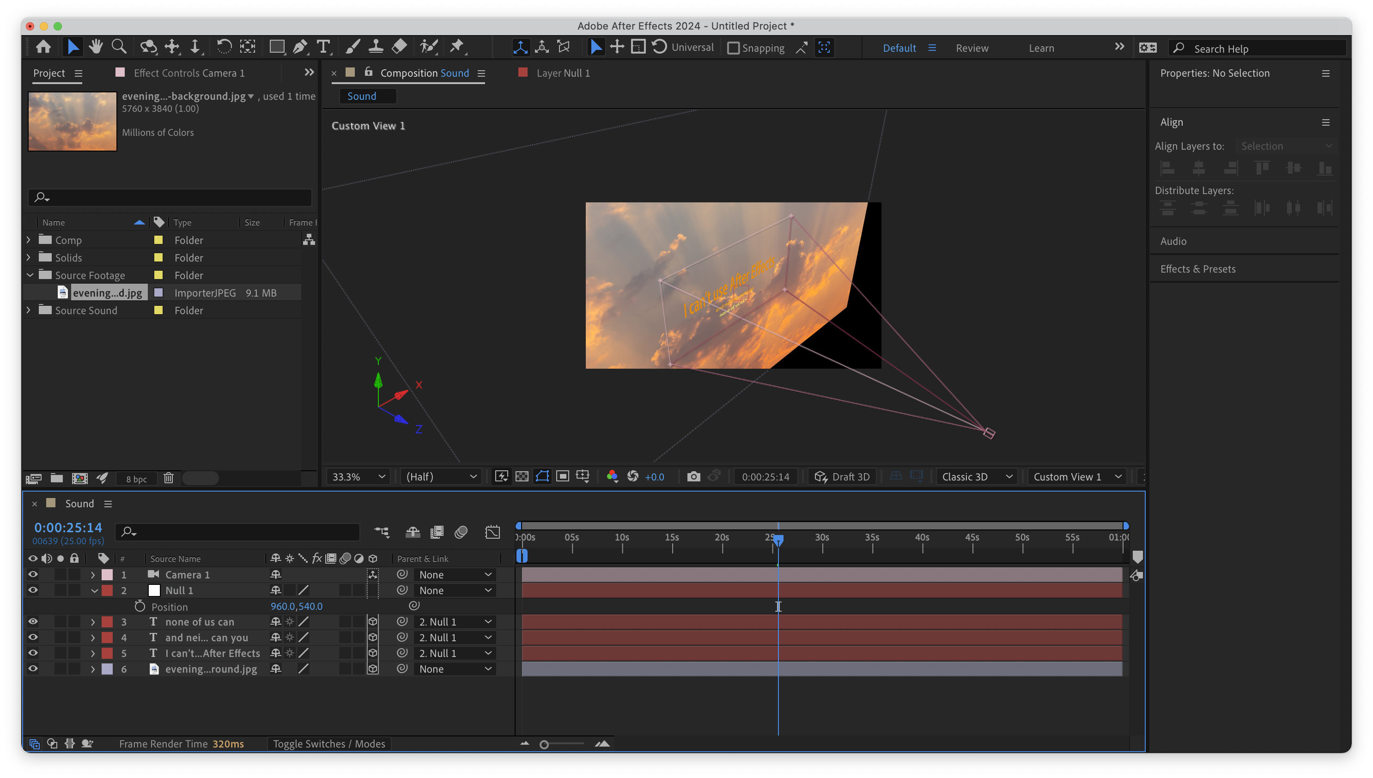The width and height of the screenshot is (1373, 778).
Task: Delete selected item with project trash icon
Action: (x=168, y=478)
